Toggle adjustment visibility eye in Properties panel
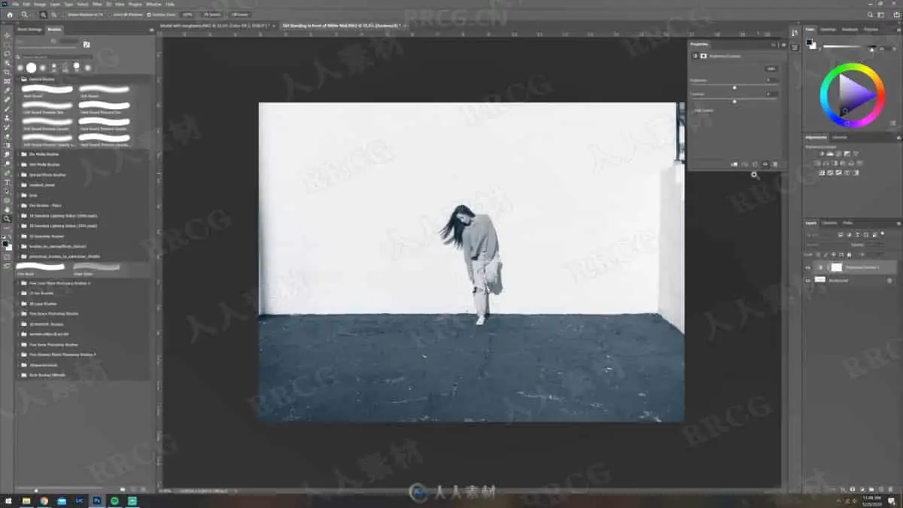The image size is (903, 508). (765, 164)
